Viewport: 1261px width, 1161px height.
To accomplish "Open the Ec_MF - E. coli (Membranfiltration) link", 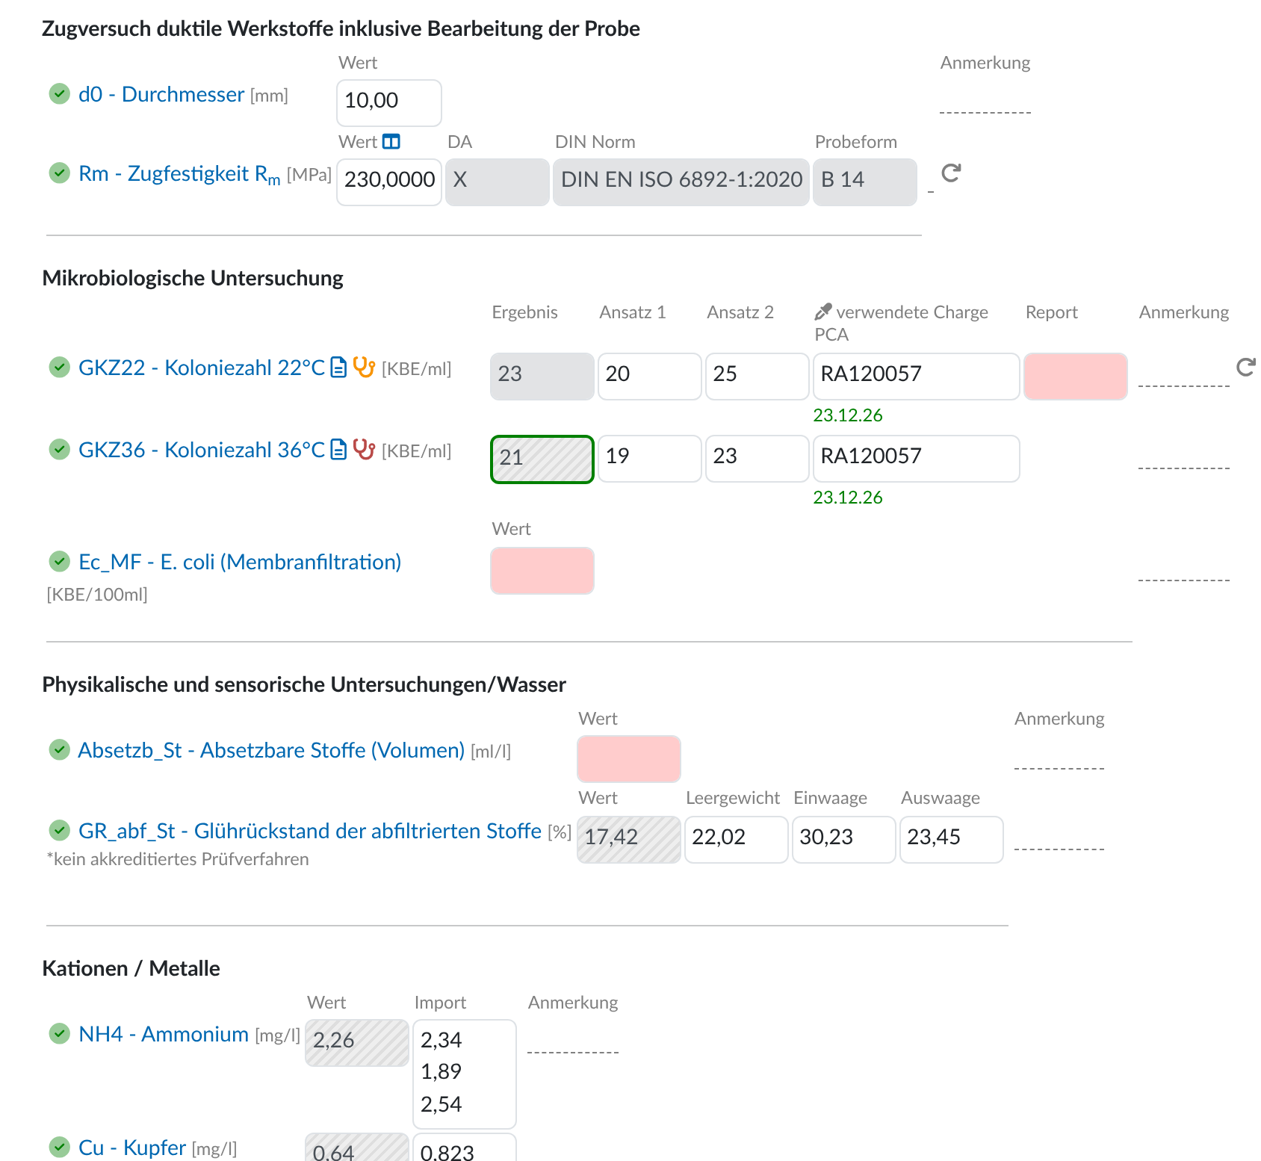I will click(240, 562).
